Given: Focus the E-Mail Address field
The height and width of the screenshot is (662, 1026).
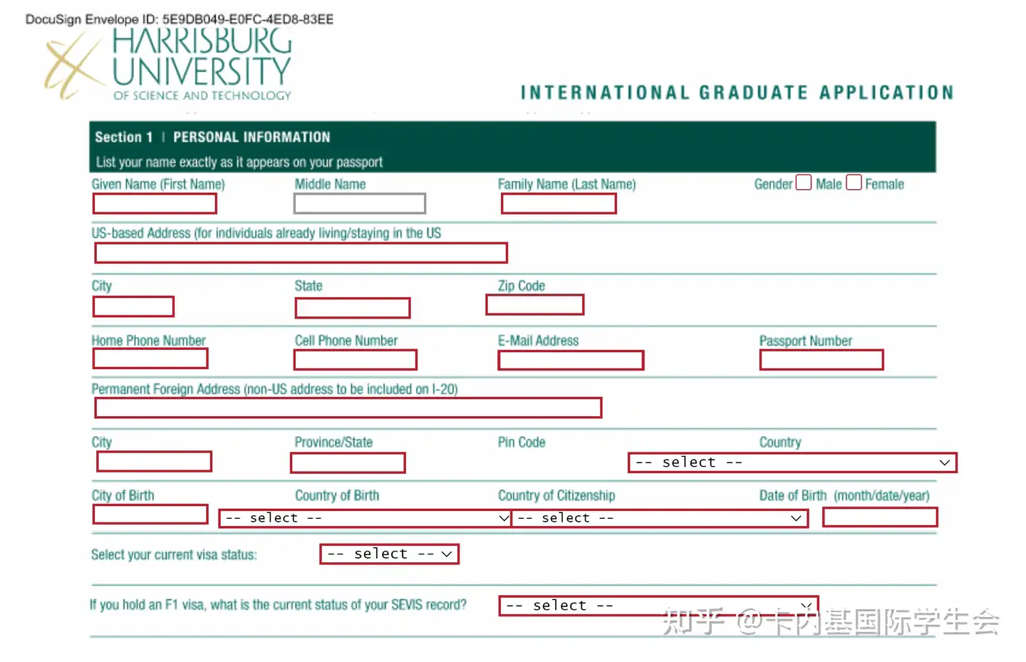Looking at the screenshot, I should [x=571, y=361].
